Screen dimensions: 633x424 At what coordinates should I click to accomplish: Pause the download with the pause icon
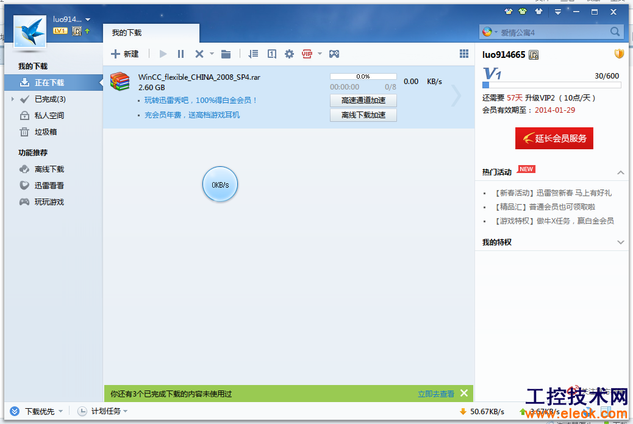(x=181, y=54)
